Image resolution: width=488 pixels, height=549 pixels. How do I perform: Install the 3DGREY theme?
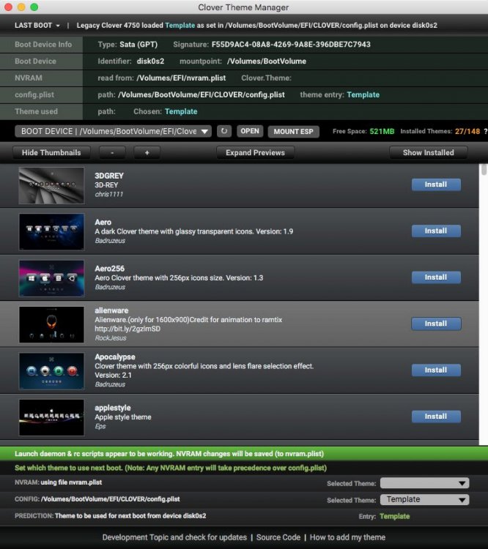click(436, 184)
